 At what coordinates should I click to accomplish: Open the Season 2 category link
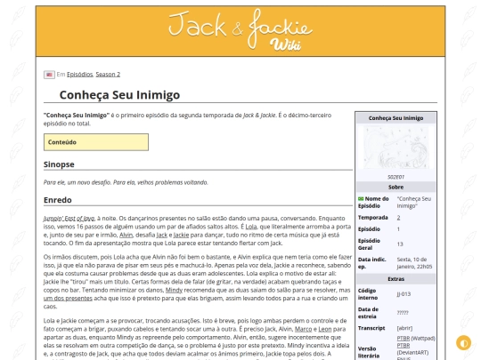pyautogui.click(x=108, y=75)
